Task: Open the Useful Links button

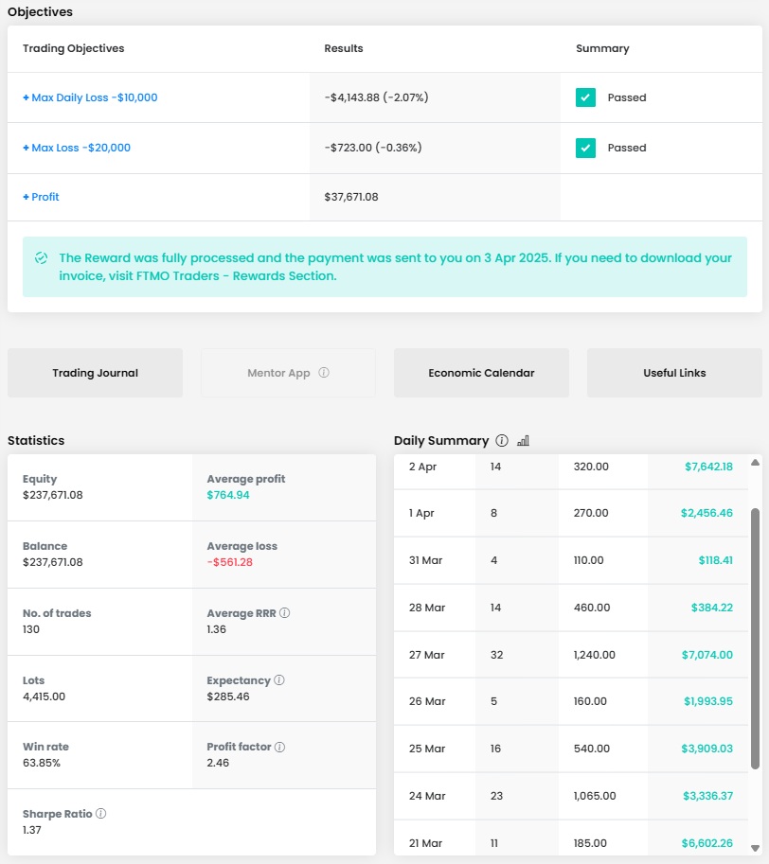Action: [673, 373]
